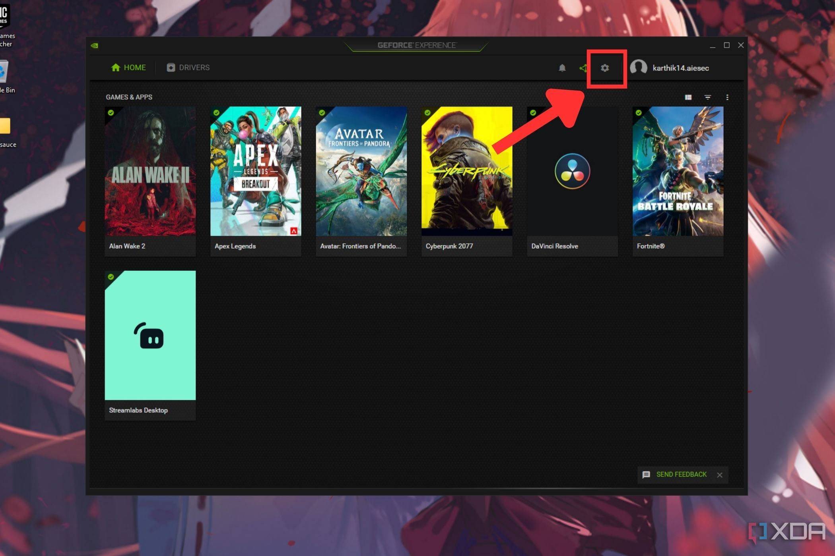Click the Apex Legends title label
The width and height of the screenshot is (835, 556).
click(x=235, y=246)
